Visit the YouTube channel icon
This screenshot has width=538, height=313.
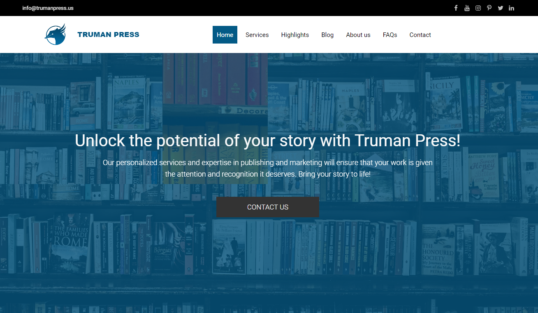tap(467, 8)
